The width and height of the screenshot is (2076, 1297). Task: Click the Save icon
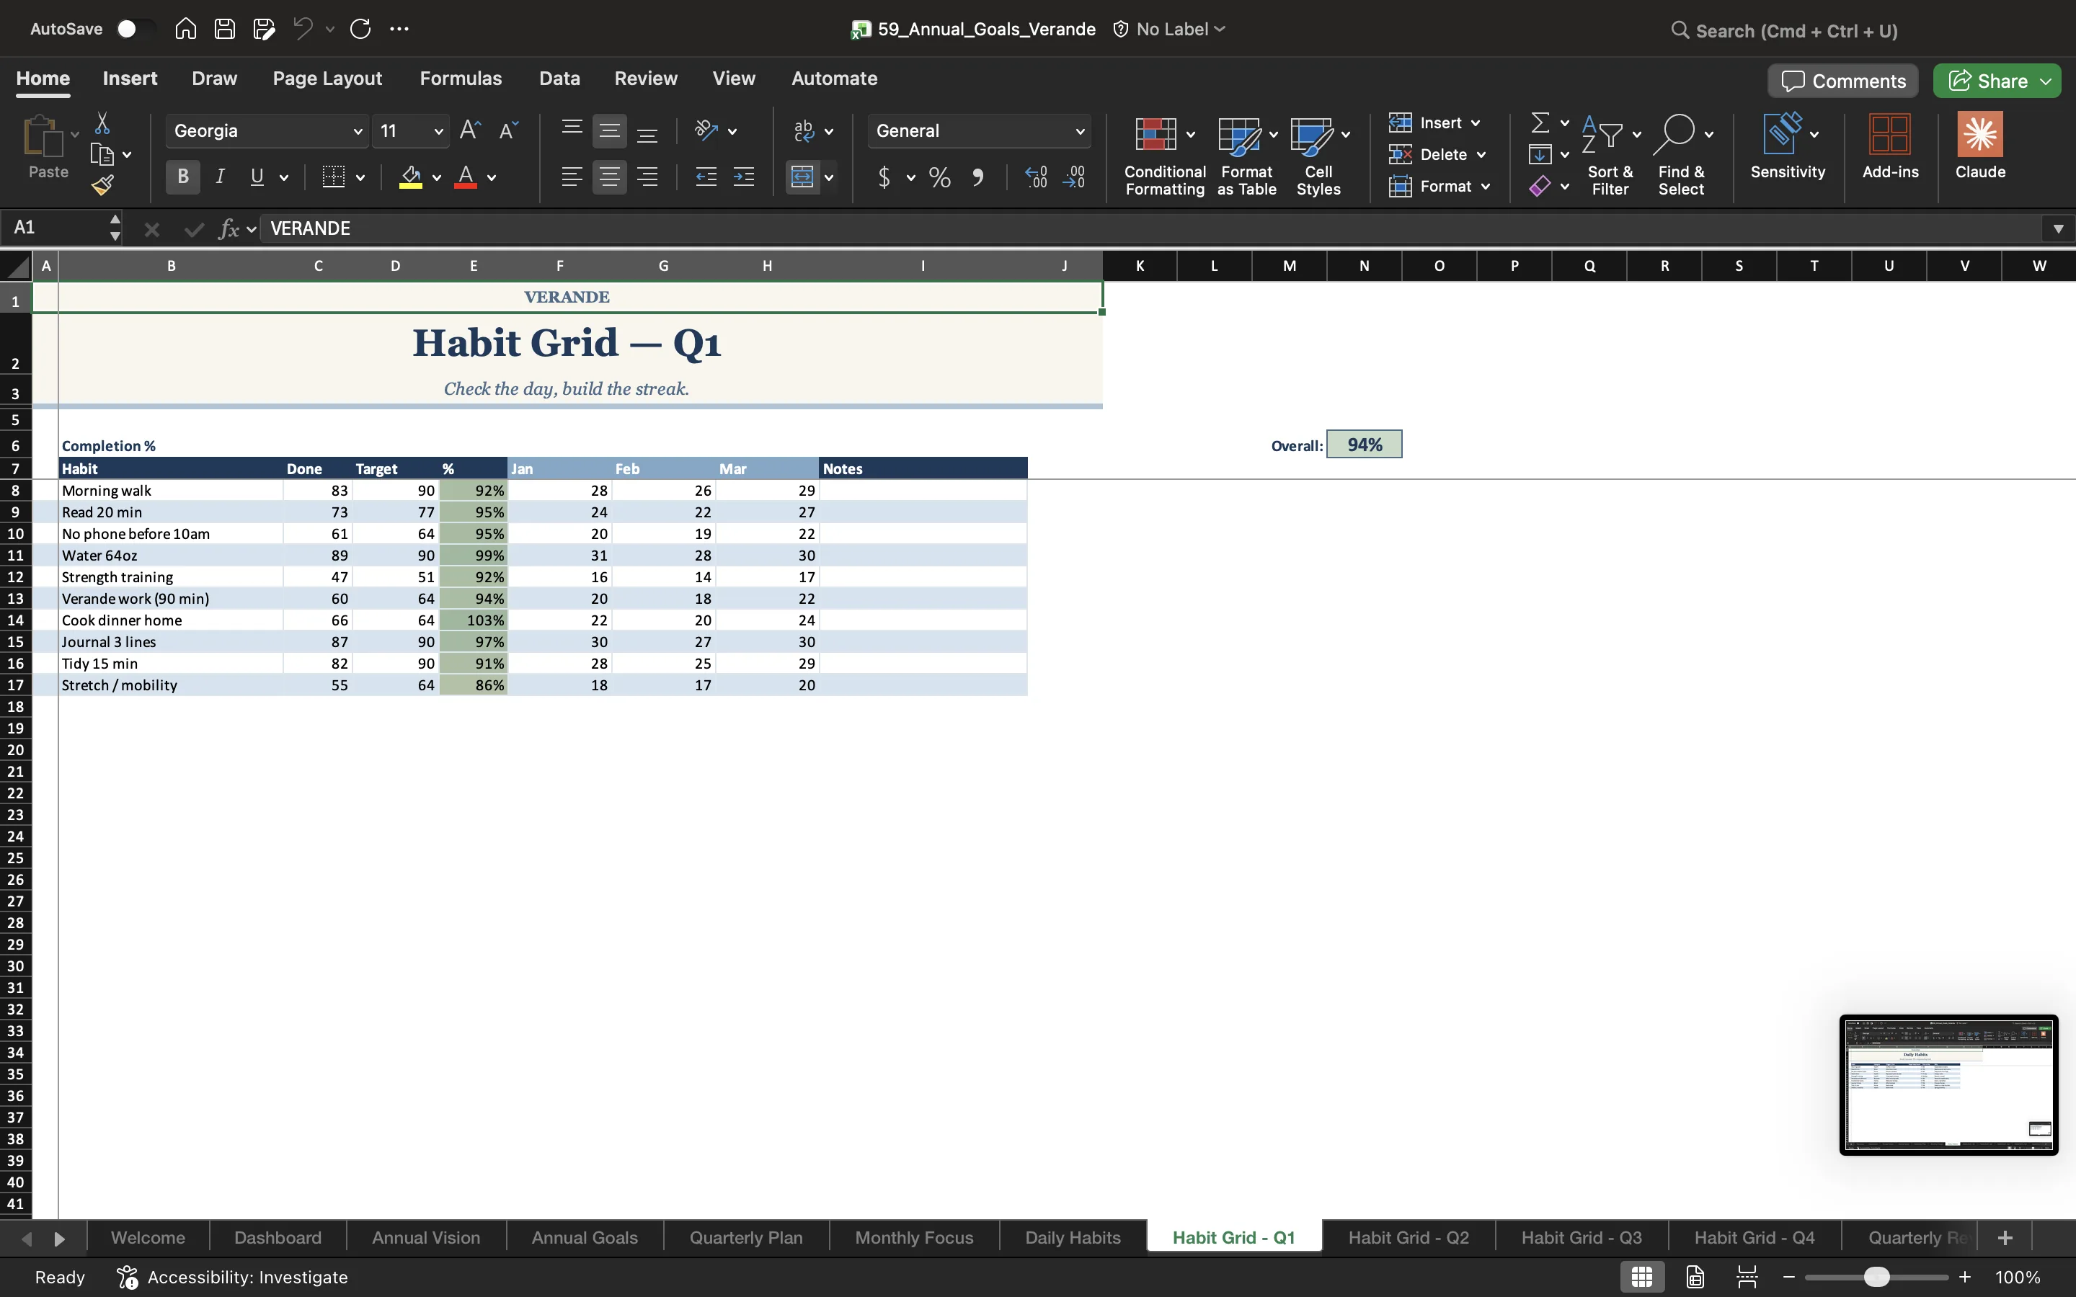point(225,28)
